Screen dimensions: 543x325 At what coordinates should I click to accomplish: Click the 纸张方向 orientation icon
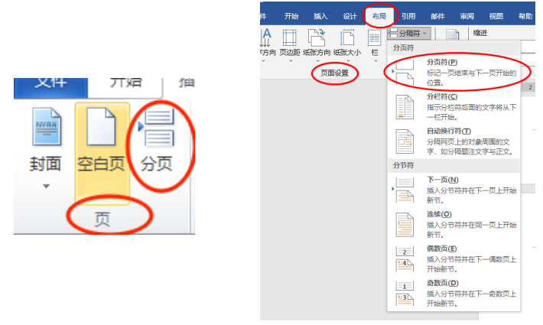(x=317, y=37)
